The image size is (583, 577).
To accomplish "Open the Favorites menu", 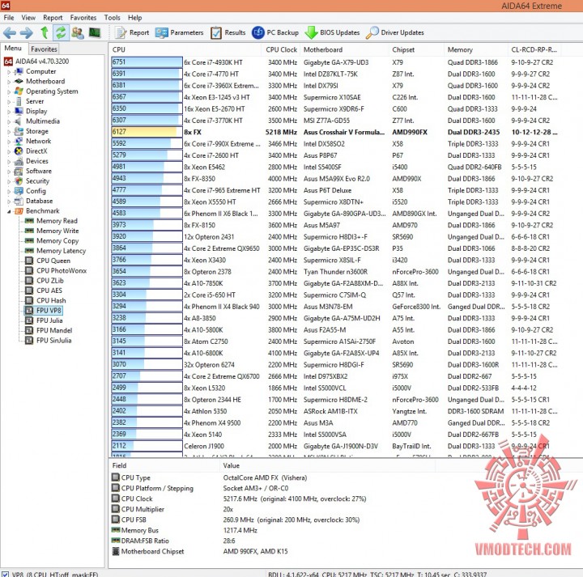I will (83, 18).
